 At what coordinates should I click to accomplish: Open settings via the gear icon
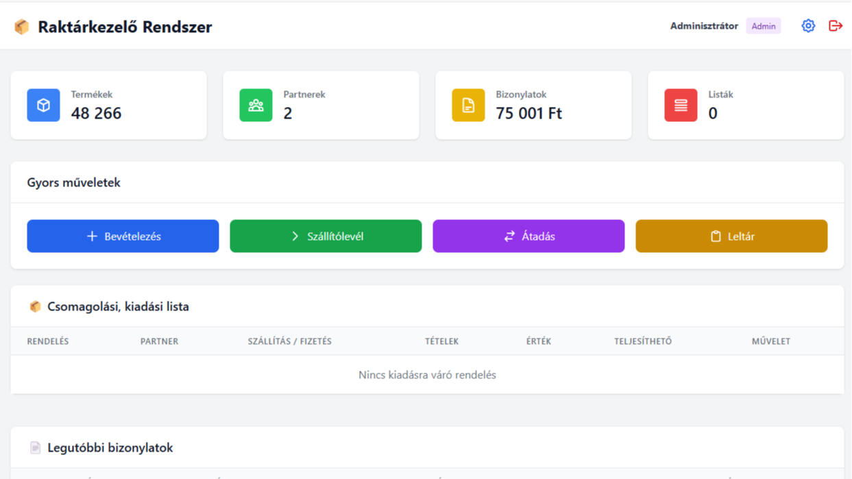click(808, 26)
